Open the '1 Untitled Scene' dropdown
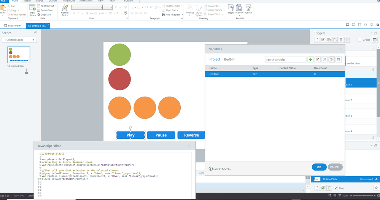The image size is (380, 200). point(19,40)
